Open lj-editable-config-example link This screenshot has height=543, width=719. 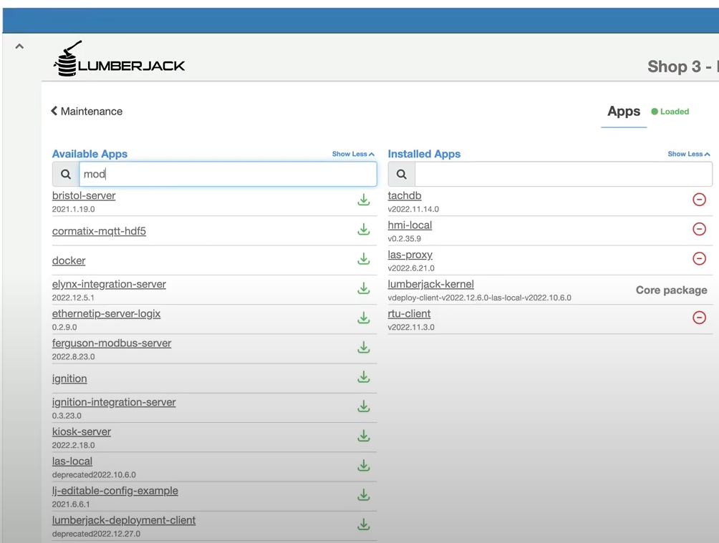(115, 491)
